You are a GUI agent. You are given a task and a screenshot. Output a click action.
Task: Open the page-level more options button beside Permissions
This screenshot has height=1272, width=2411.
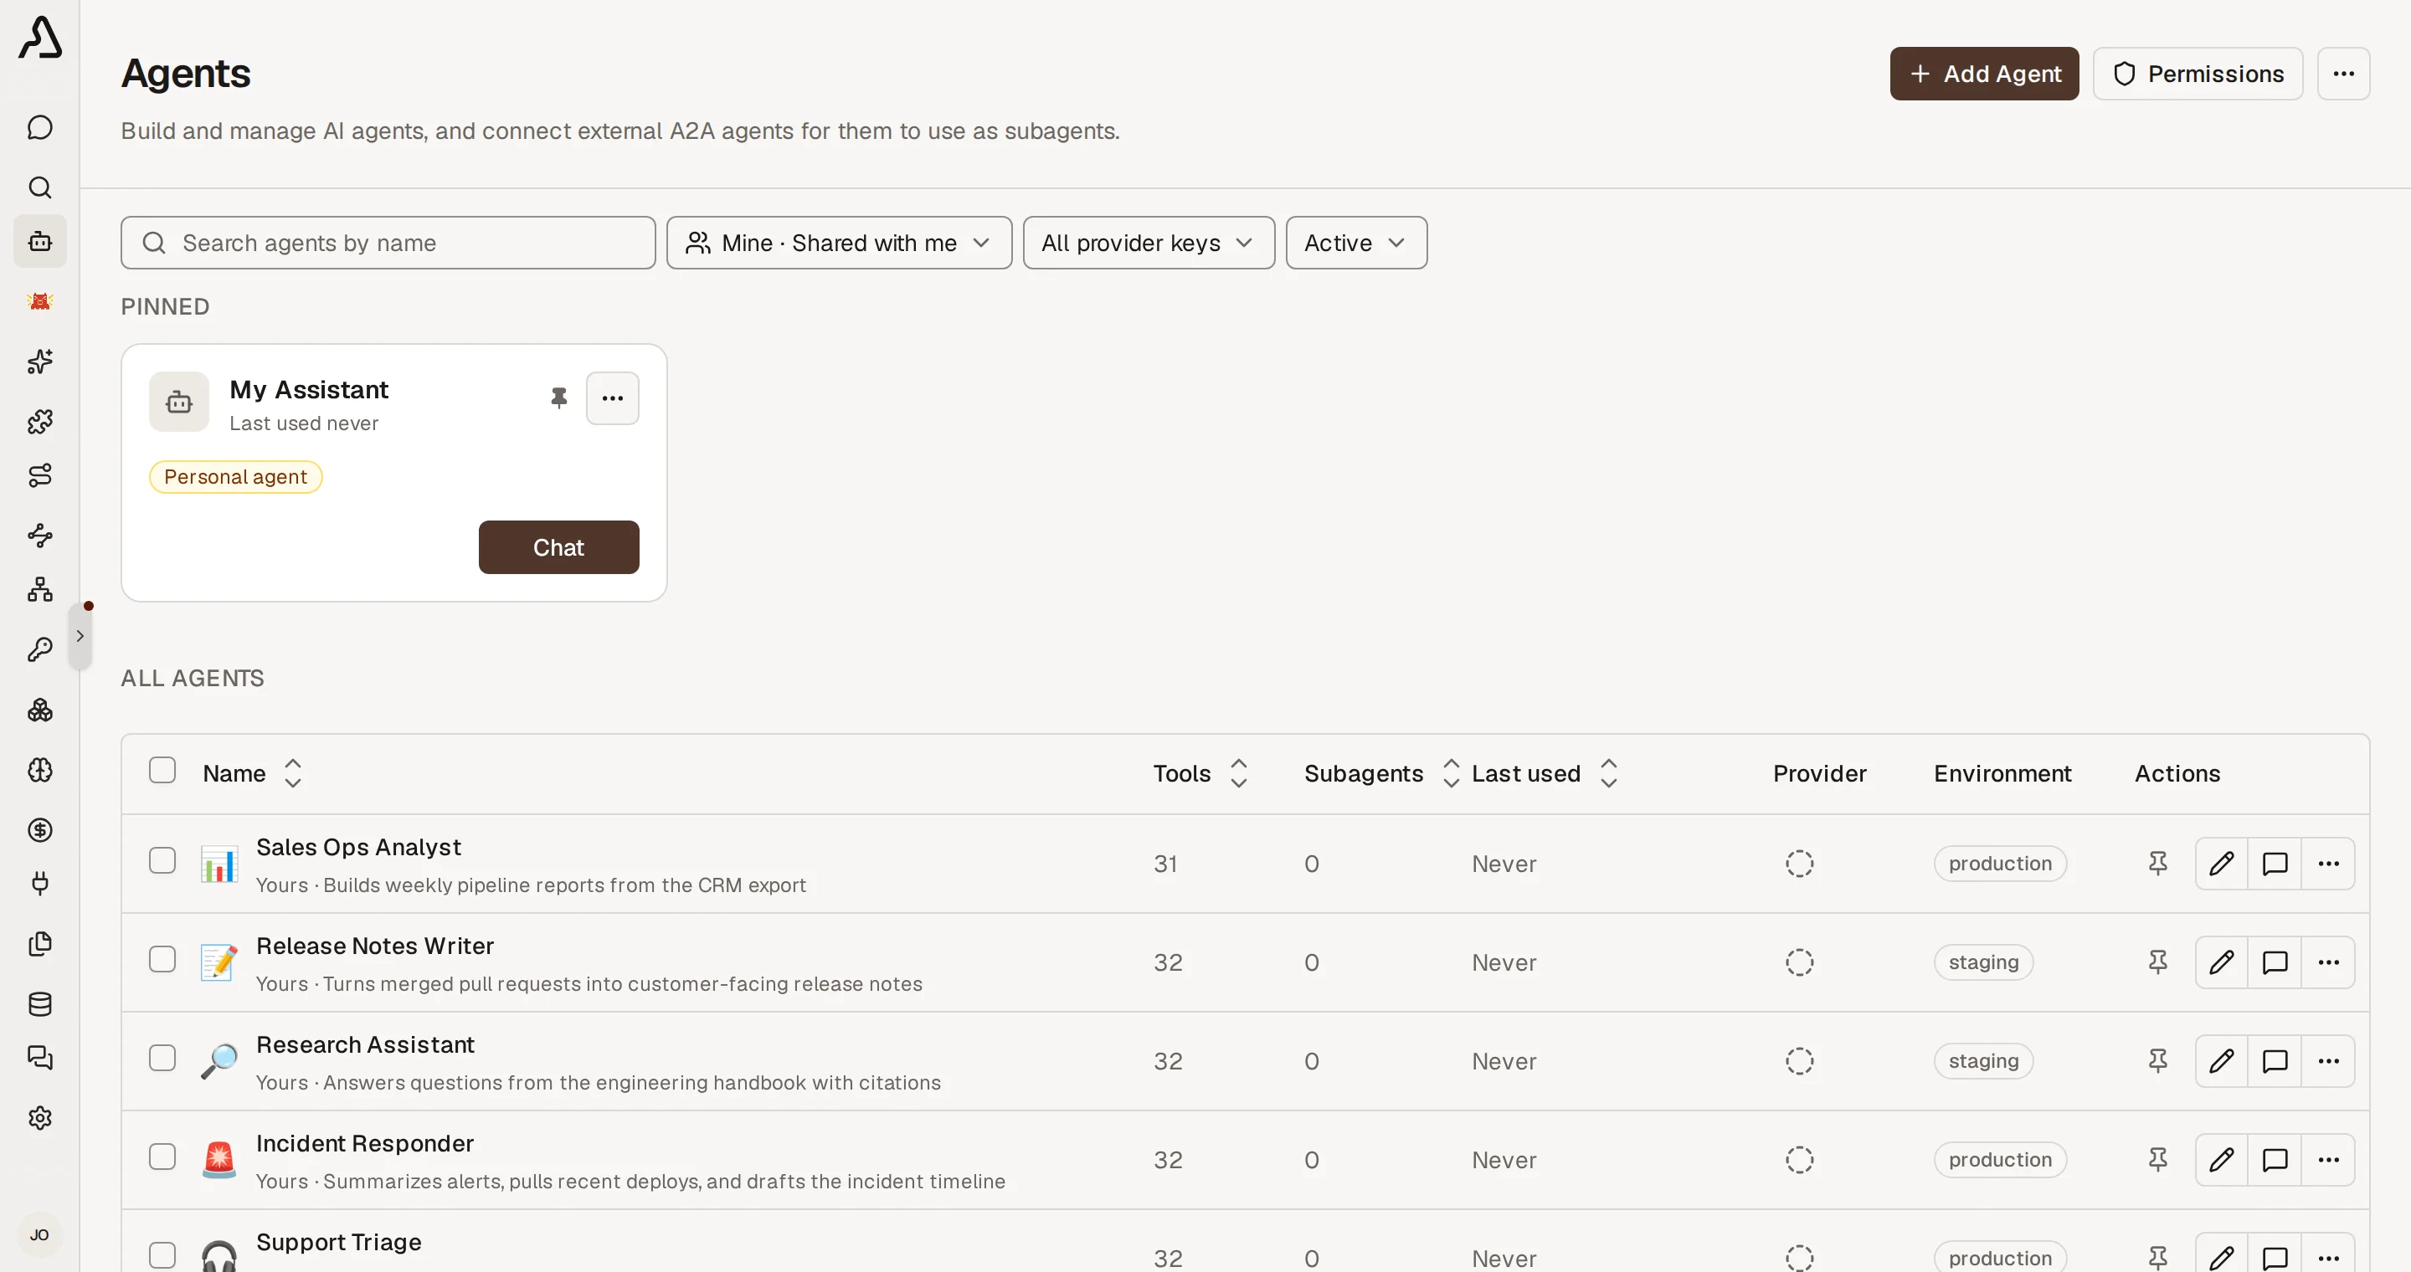2342,73
